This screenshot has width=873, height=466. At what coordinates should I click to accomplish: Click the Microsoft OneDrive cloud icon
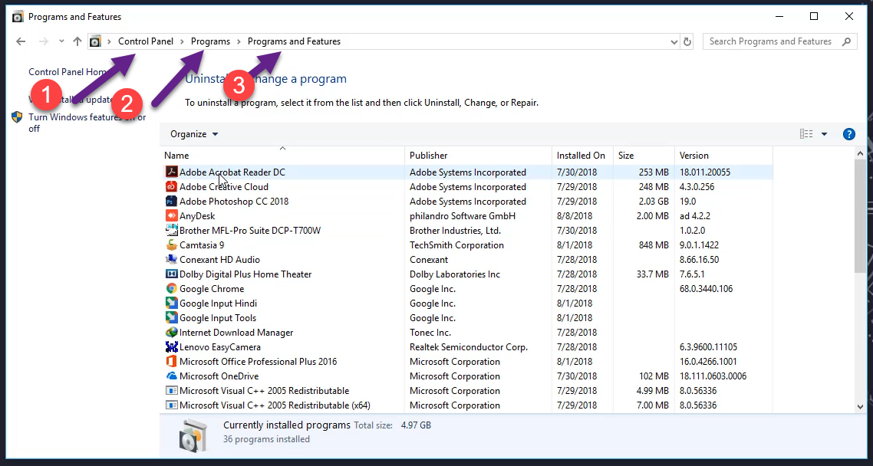(172, 376)
